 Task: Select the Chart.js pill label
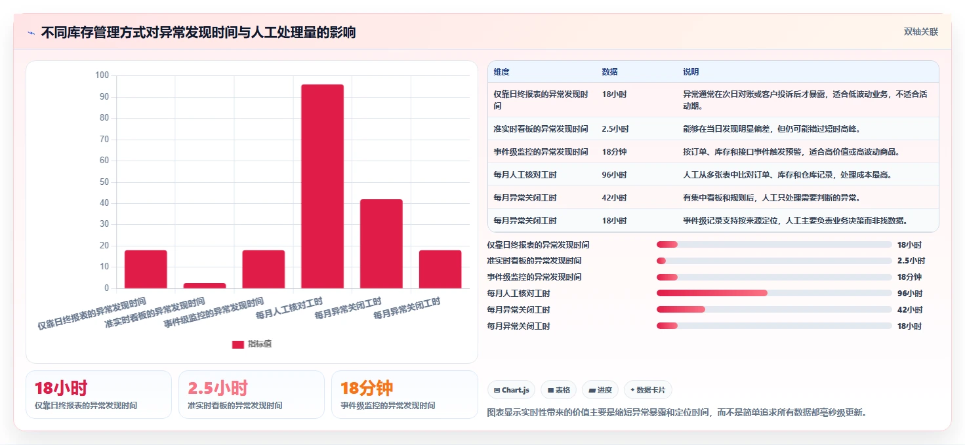(x=515, y=391)
